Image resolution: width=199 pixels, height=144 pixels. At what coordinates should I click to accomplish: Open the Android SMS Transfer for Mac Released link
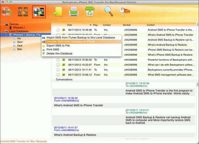click(24, 141)
